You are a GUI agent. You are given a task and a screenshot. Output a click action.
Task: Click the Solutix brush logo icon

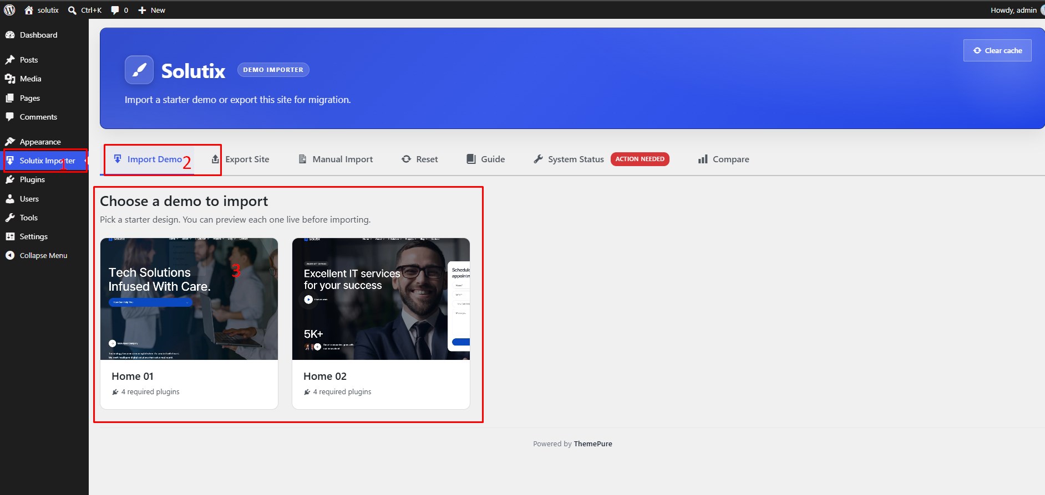[139, 70]
